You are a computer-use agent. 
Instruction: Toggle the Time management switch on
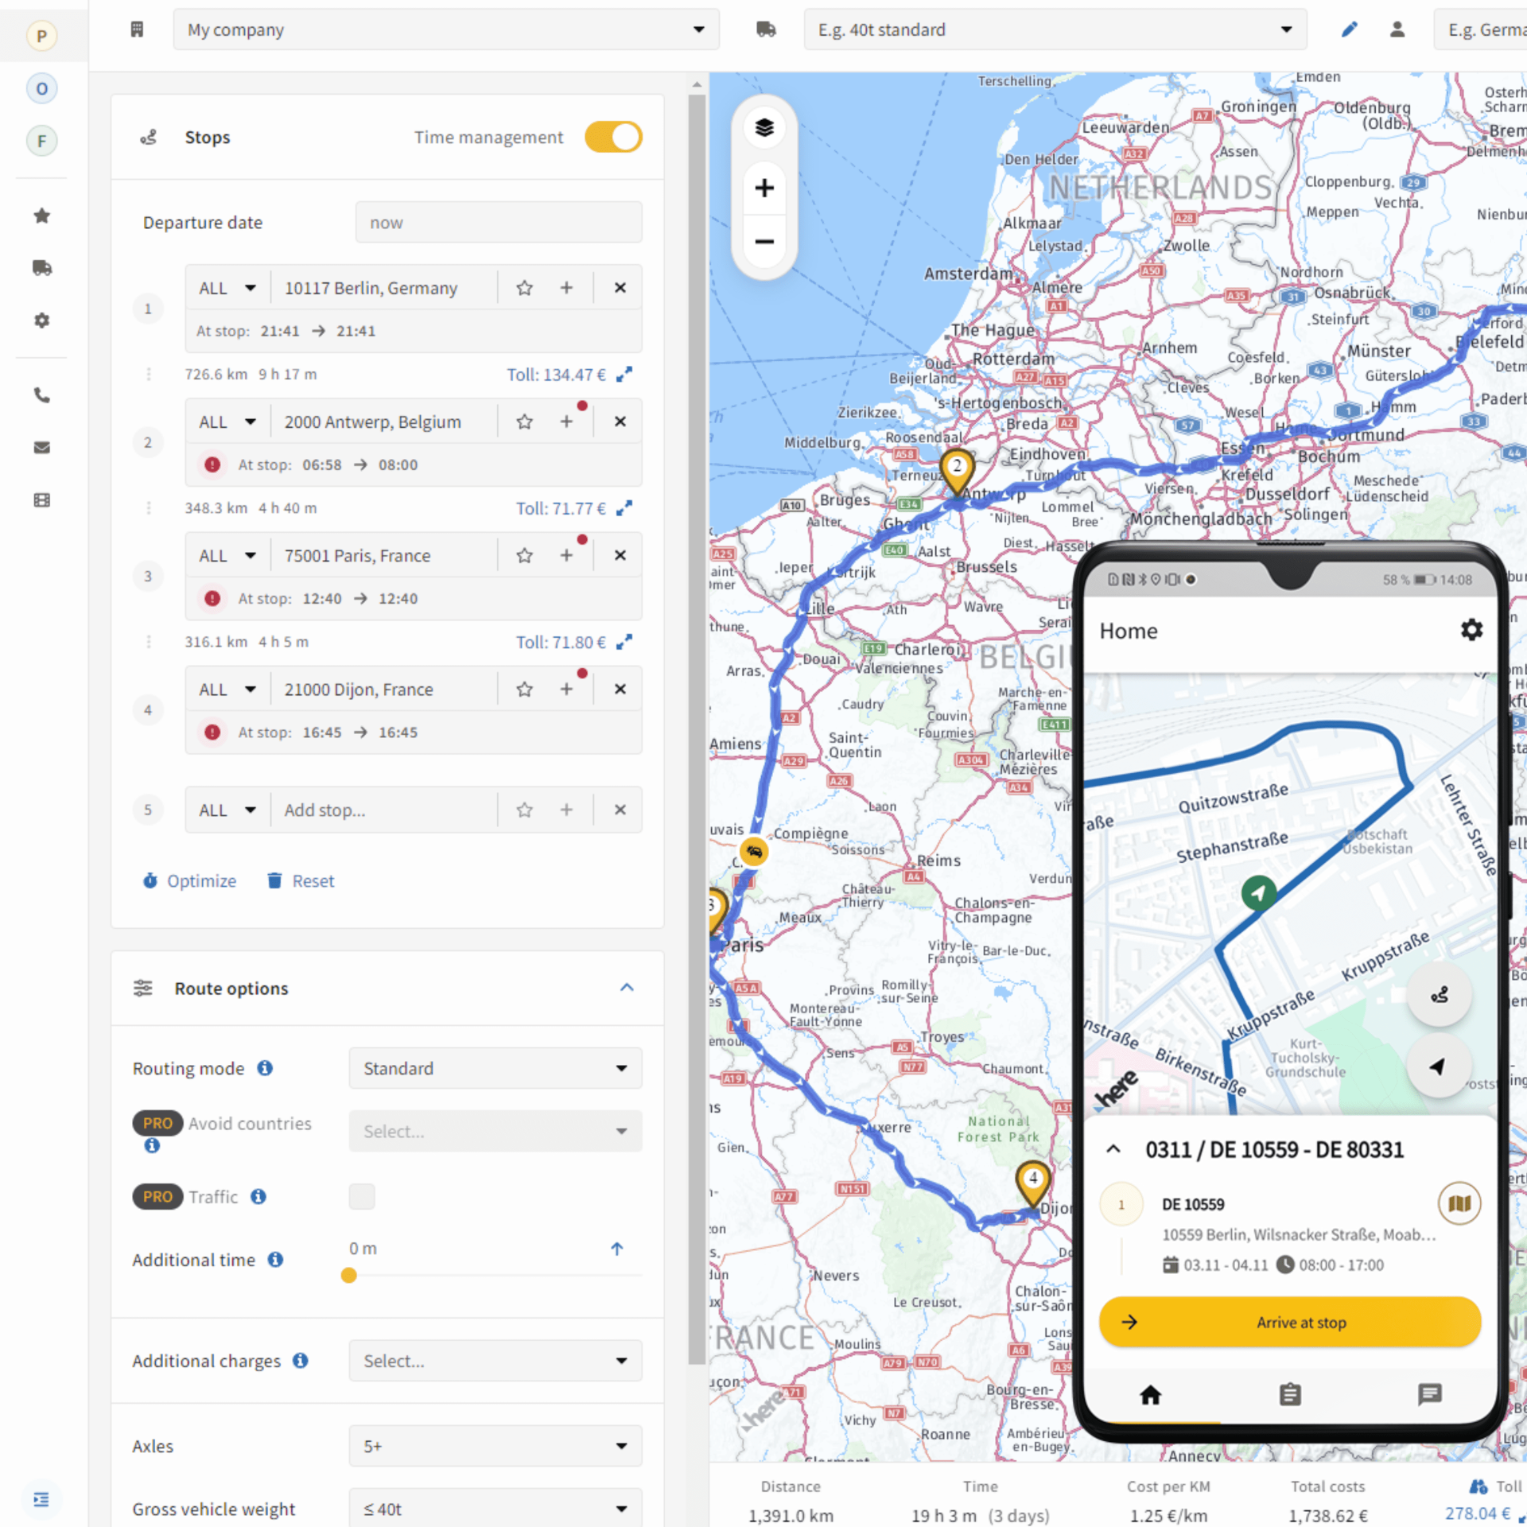pyautogui.click(x=612, y=136)
